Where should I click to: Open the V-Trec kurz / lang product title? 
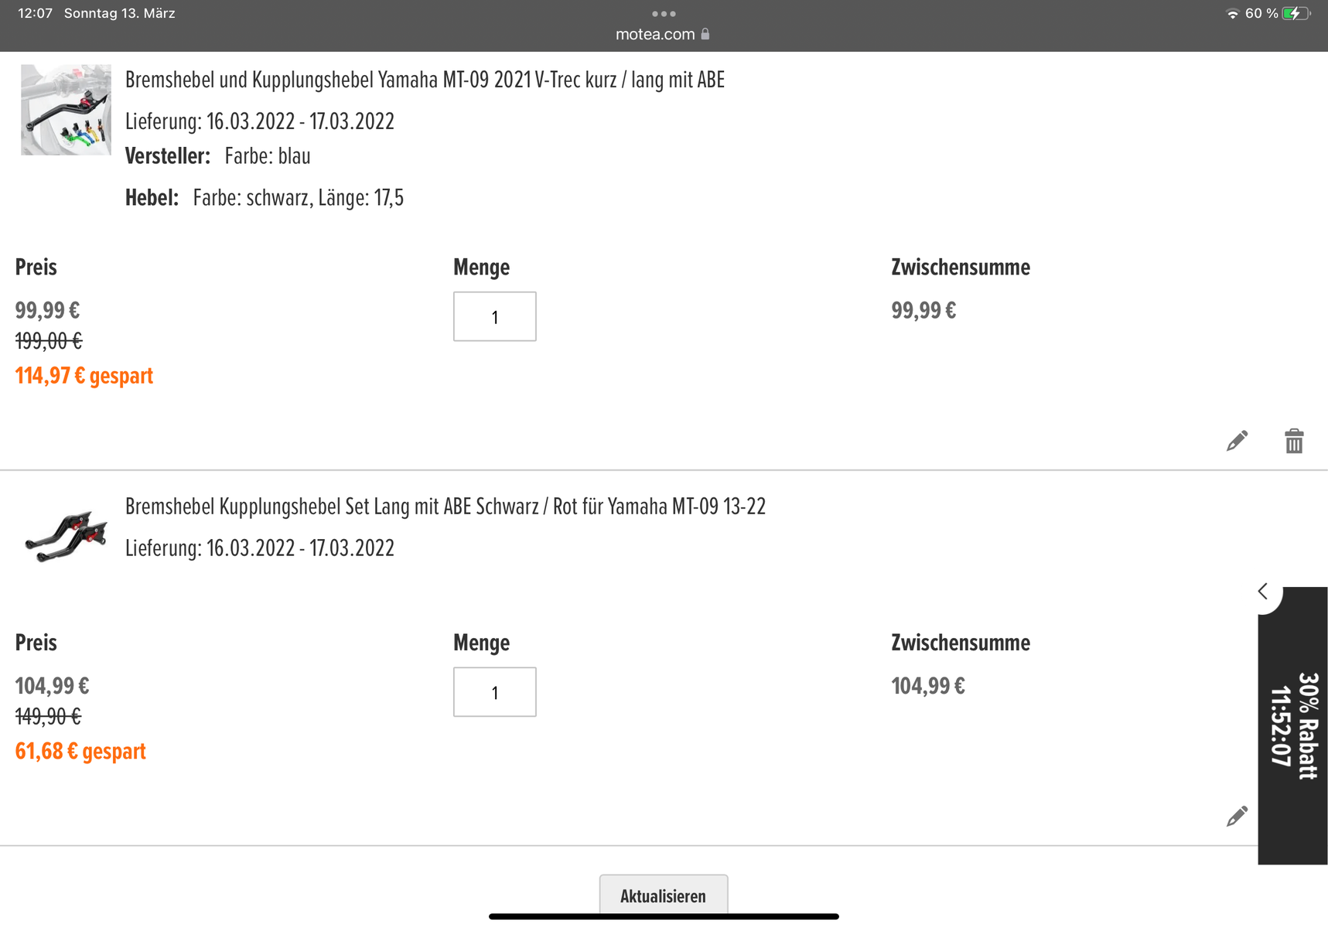[425, 80]
